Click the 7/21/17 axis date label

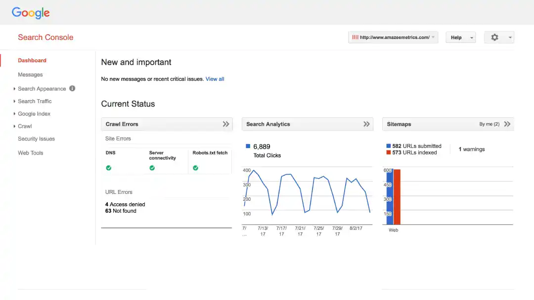[300, 231]
